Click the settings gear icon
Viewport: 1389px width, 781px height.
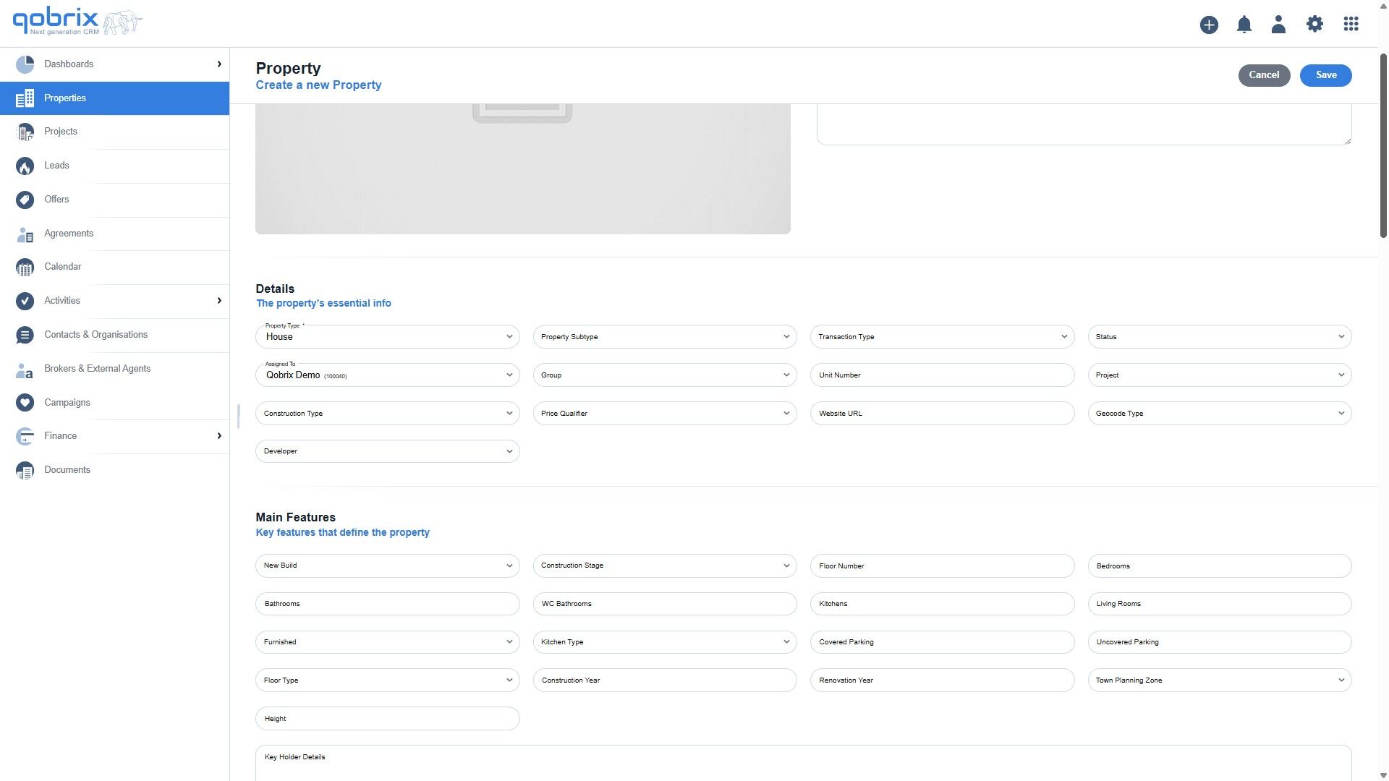(1314, 24)
